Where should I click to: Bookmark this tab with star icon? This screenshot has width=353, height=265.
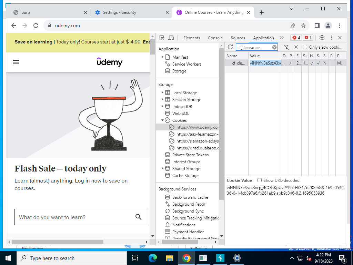pyautogui.click(x=303, y=26)
